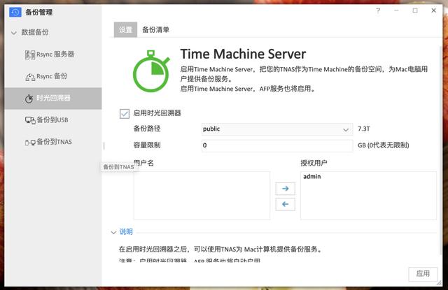Click the 7.3T capacity text
The width and height of the screenshot is (448, 290).
(364, 129)
